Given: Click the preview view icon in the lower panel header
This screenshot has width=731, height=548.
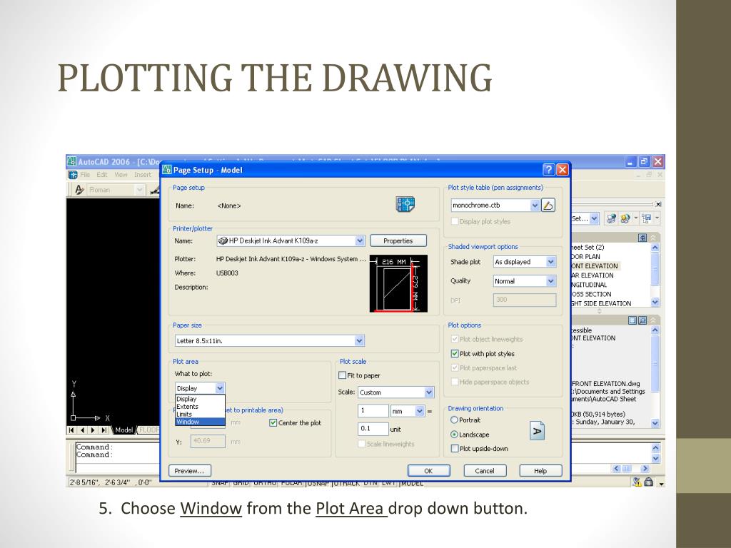Looking at the screenshot, I should tap(642, 320).
